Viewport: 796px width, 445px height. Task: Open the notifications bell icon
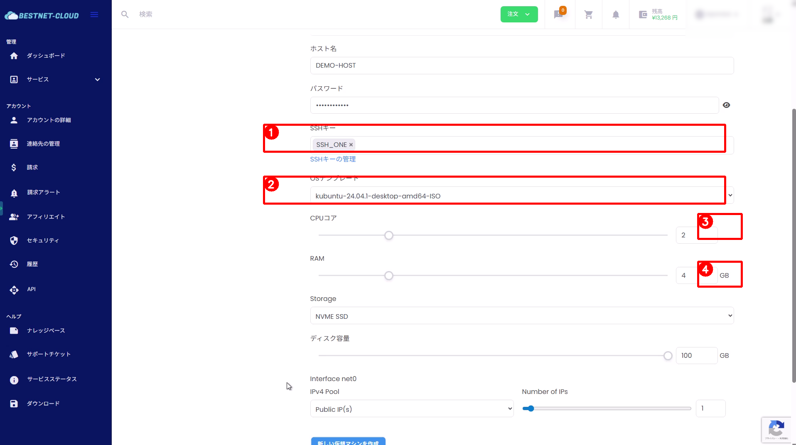tap(615, 15)
